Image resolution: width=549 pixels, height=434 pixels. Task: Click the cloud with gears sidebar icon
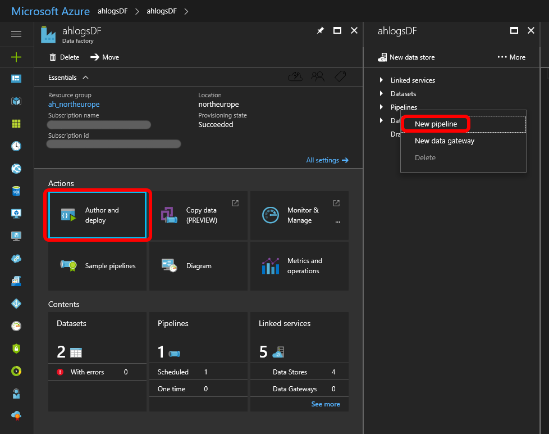[x=16, y=259]
